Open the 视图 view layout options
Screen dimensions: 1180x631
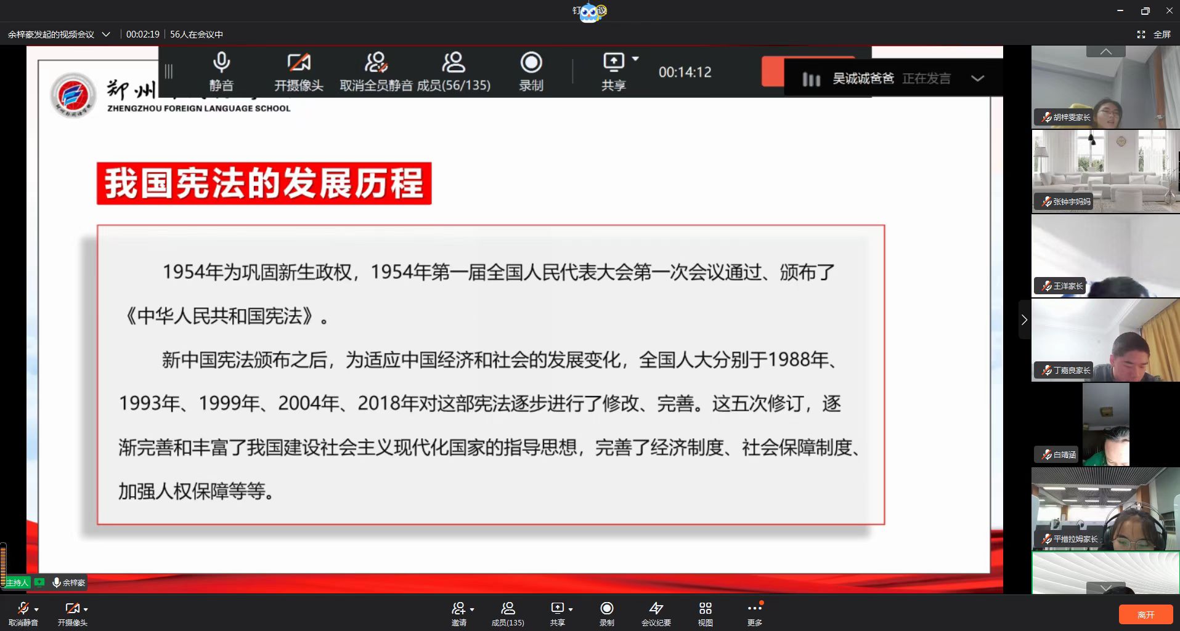706,614
